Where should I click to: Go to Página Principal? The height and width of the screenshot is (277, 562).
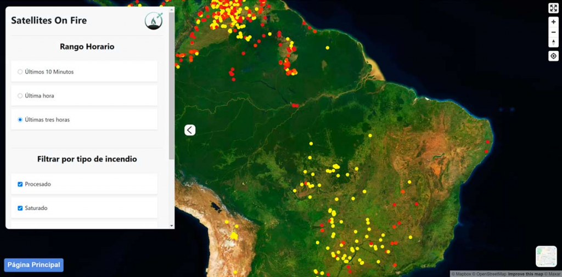[x=34, y=265]
